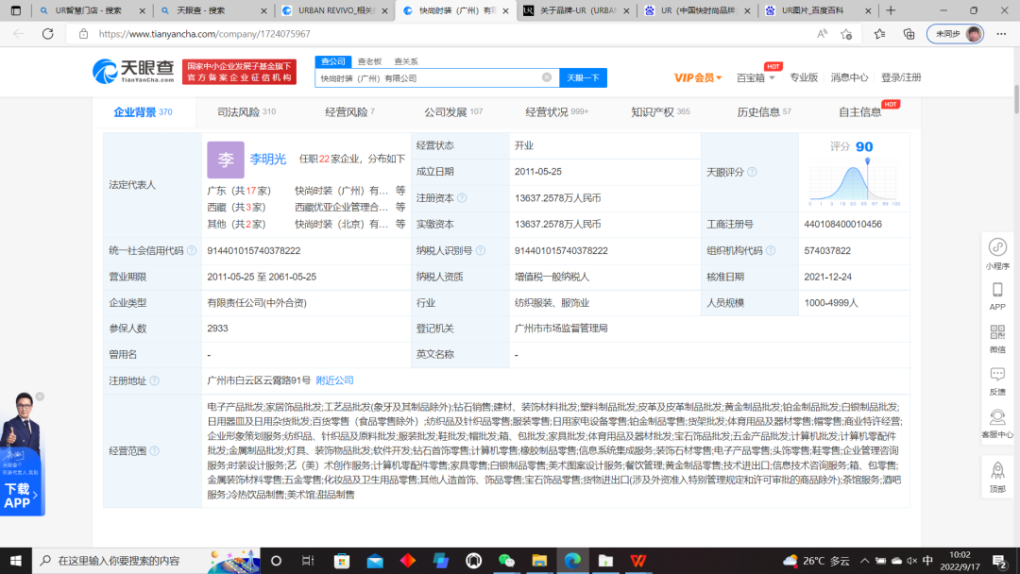Close the floating 下载APP promo banner
The height and width of the screenshot is (574, 1020).
(40, 397)
